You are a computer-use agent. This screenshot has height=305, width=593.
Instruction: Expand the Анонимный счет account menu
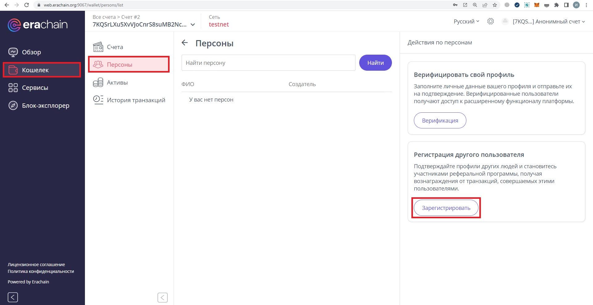tap(549, 21)
